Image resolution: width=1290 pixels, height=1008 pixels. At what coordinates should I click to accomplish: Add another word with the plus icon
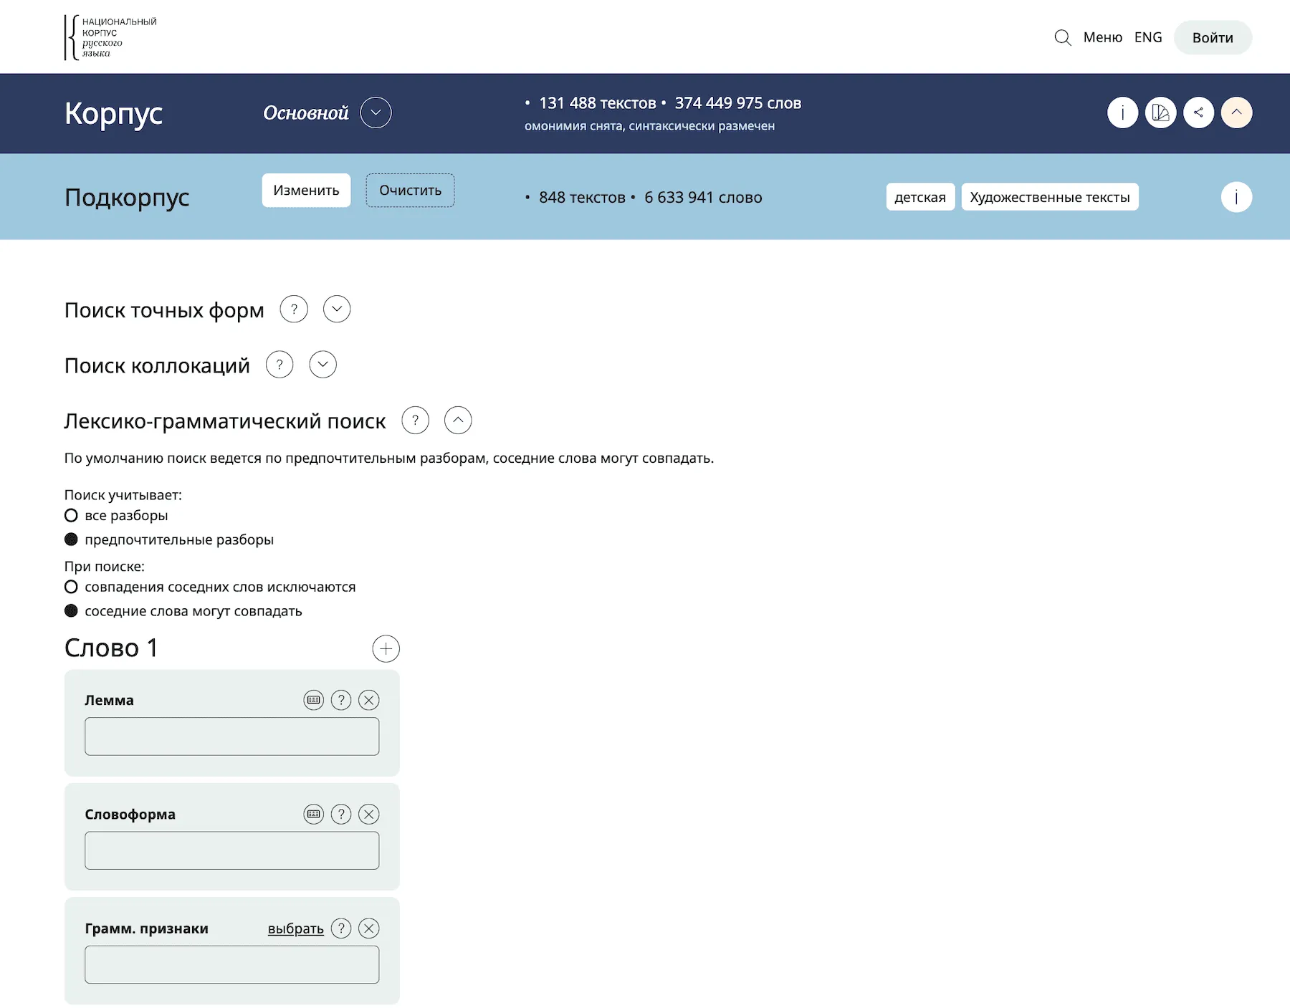coord(386,648)
